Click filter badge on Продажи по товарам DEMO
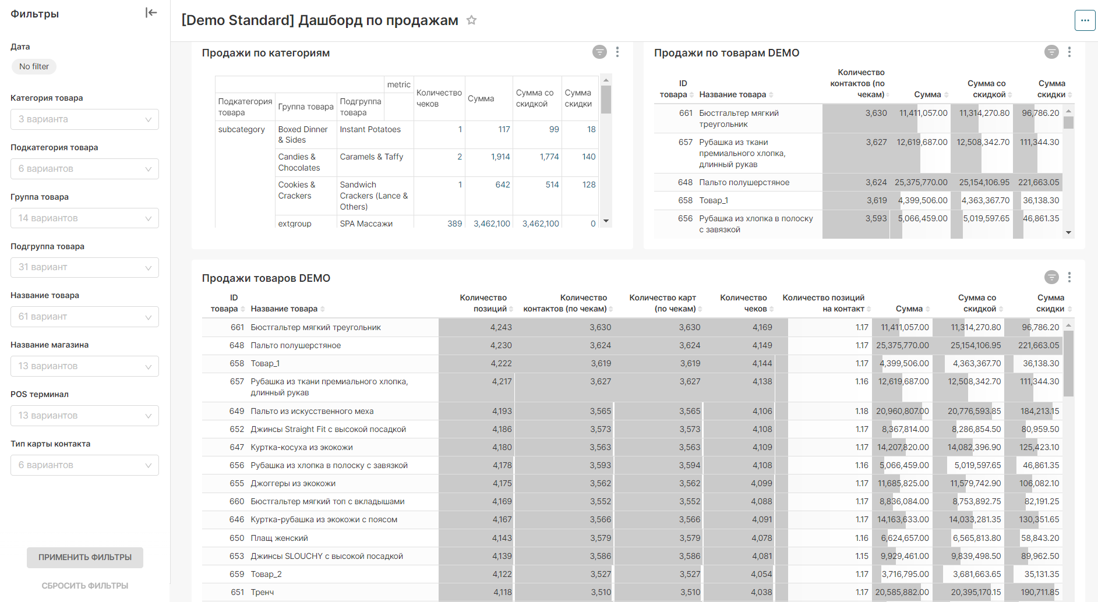This screenshot has height=602, width=1098. (x=1051, y=52)
